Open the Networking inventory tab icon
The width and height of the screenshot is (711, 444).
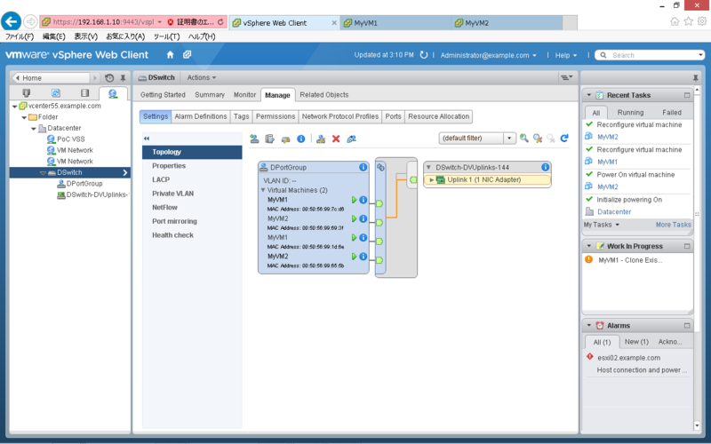[x=113, y=93]
